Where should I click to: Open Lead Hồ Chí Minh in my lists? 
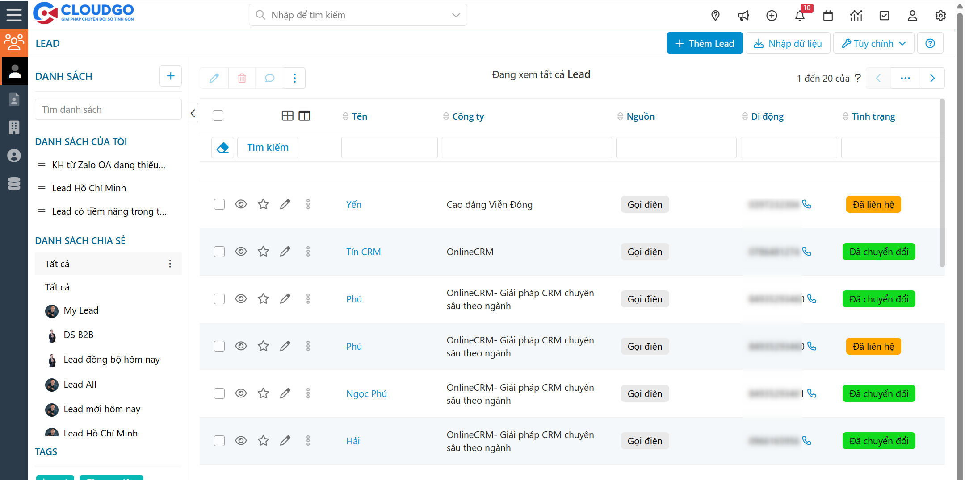click(89, 188)
